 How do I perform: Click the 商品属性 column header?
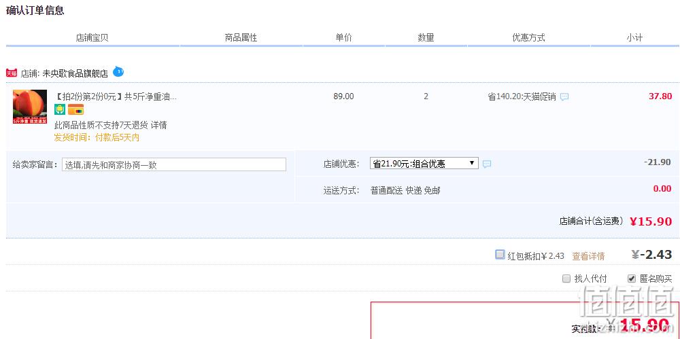241,38
